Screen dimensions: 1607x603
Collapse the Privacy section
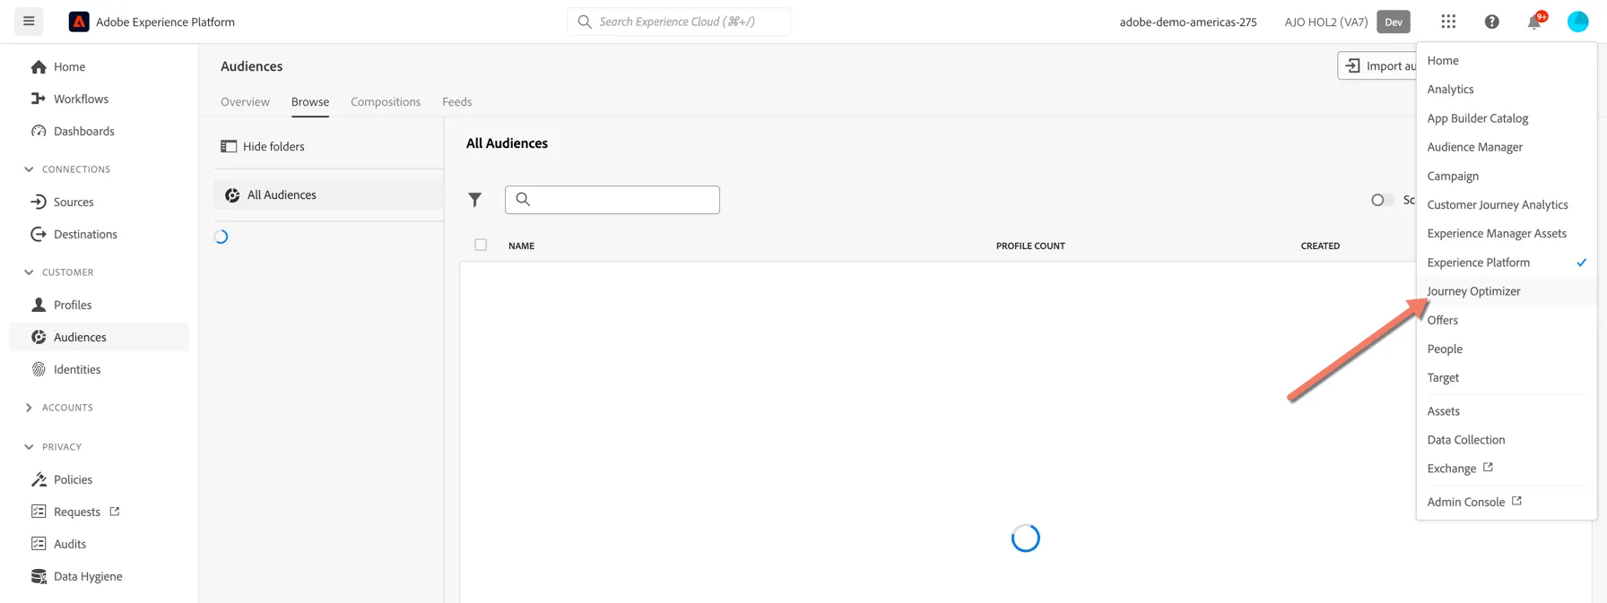[29, 447]
